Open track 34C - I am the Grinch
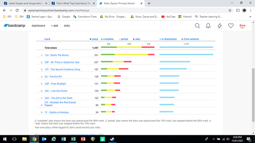Viewport: 255px width, 143px height. click(x=56, y=91)
